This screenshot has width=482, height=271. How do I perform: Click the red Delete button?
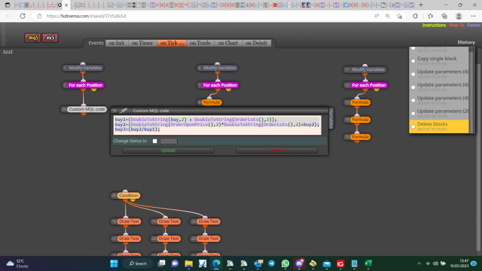coord(277,151)
